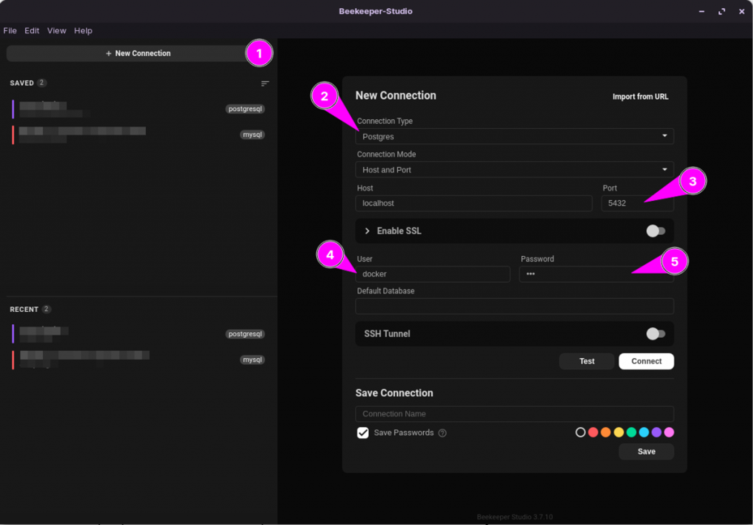Click the User field containing docker

pos(433,274)
